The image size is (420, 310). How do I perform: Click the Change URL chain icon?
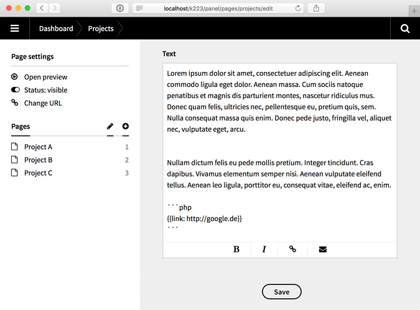[x=14, y=103]
